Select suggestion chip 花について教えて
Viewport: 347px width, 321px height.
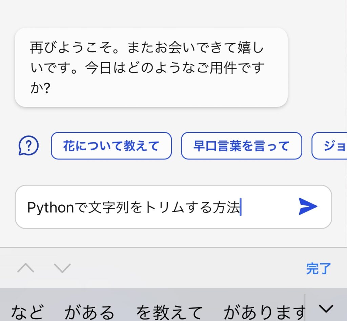click(111, 146)
